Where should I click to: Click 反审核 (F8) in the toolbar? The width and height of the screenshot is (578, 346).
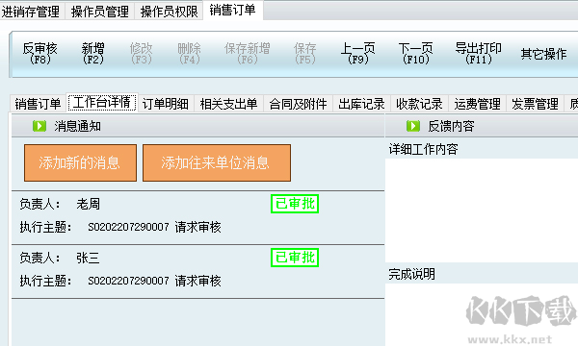pos(39,54)
